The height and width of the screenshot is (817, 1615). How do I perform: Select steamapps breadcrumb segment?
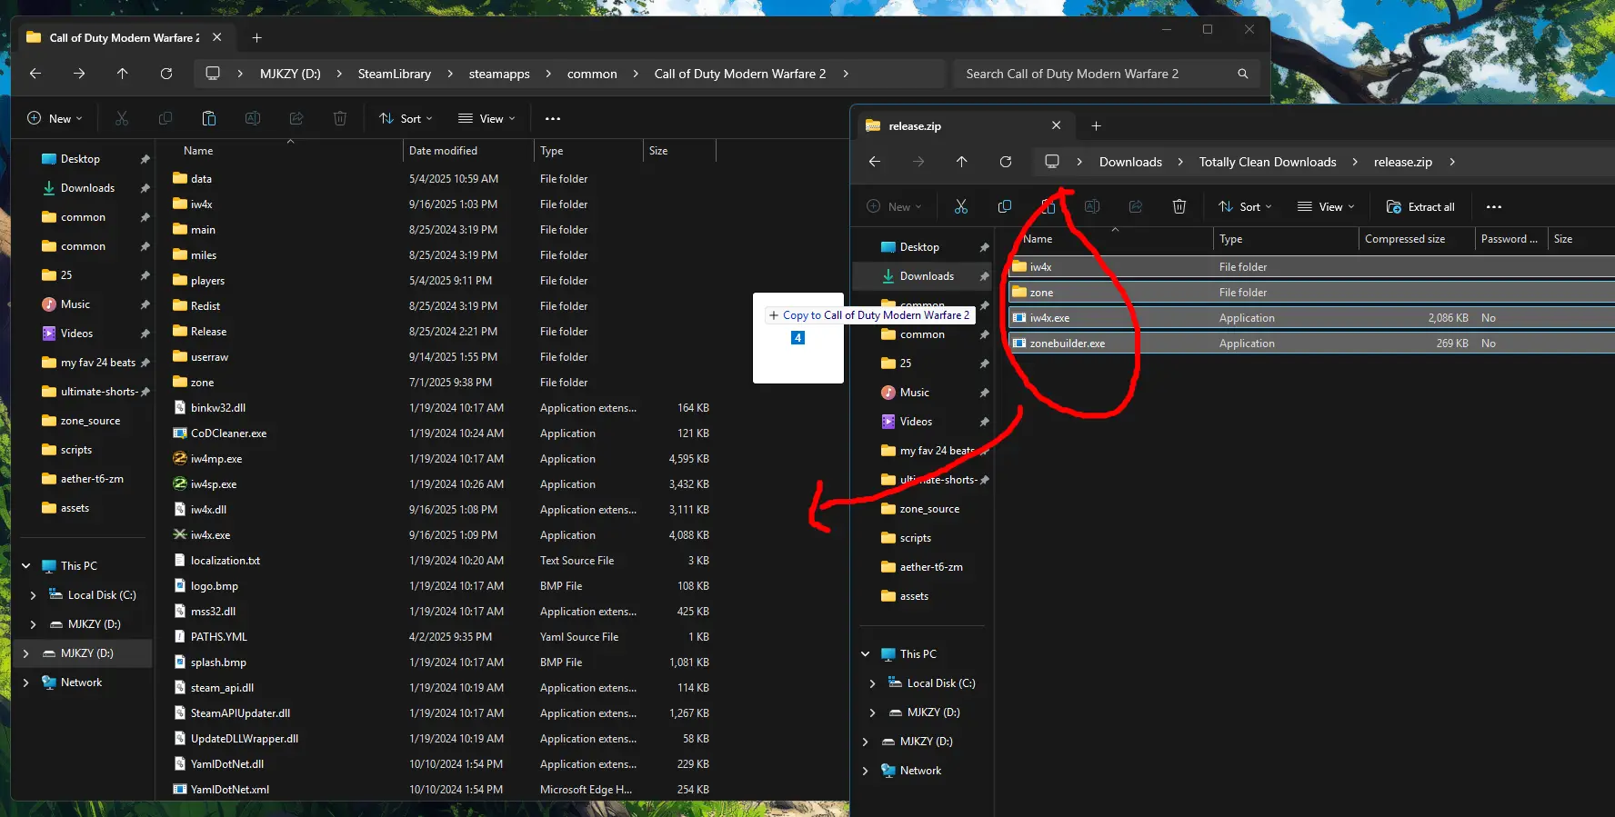pyautogui.click(x=499, y=74)
